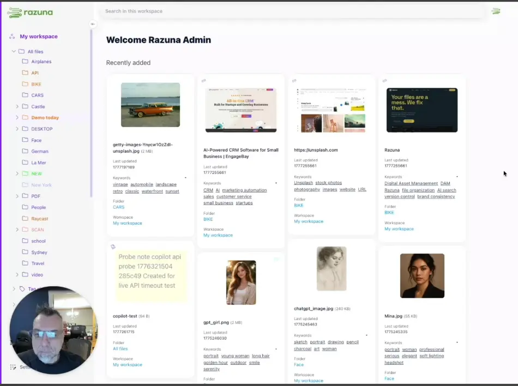Image resolution: width=518 pixels, height=386 pixels.
Task: Collapse the All files tree
Action: tap(14, 51)
